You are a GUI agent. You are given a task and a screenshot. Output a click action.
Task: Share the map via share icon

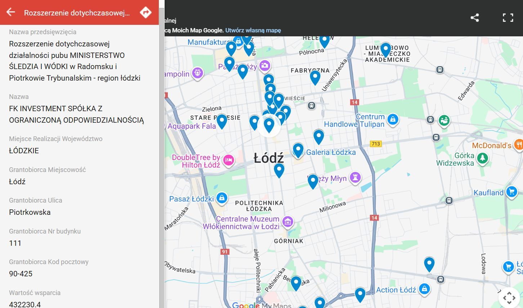pos(474,18)
